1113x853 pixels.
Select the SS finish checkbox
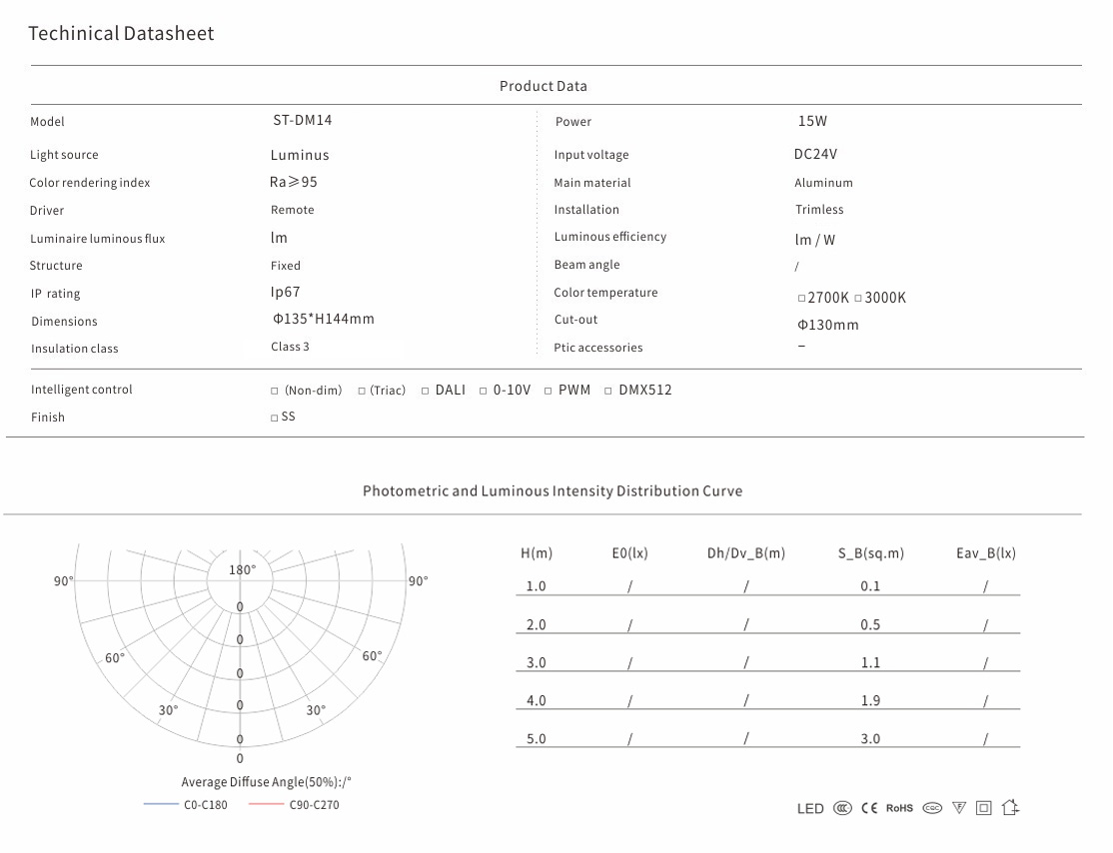click(x=275, y=418)
